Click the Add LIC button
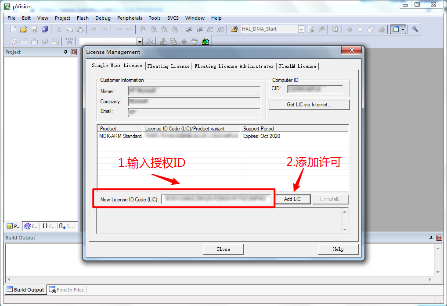Screen dimensions: 447x306 point(292,199)
